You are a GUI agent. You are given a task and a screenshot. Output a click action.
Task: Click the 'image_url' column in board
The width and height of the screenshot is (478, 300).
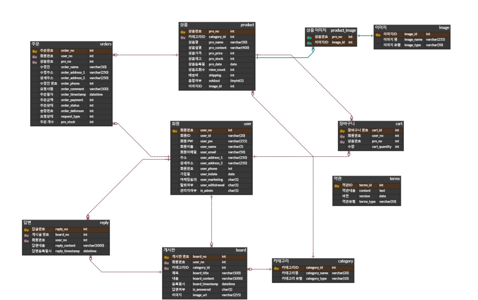click(x=200, y=295)
